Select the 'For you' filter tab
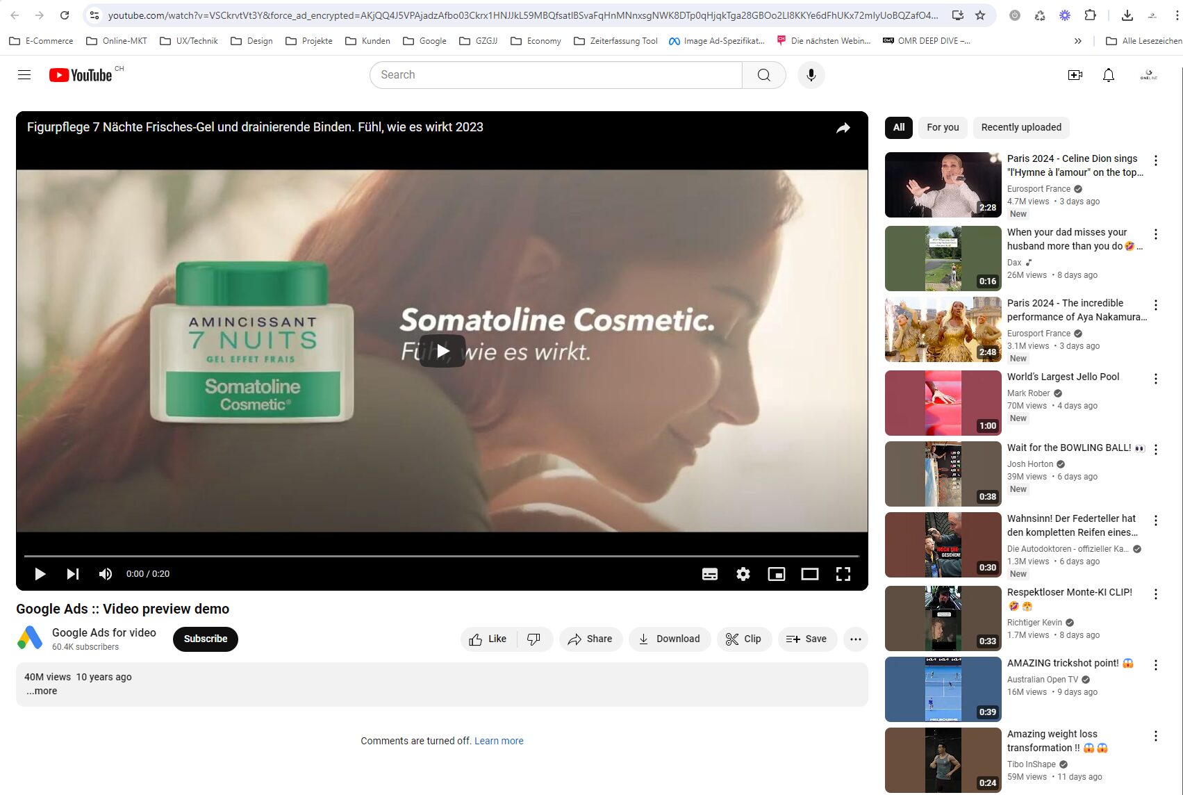Screen dimensions: 1183x795 942,127
